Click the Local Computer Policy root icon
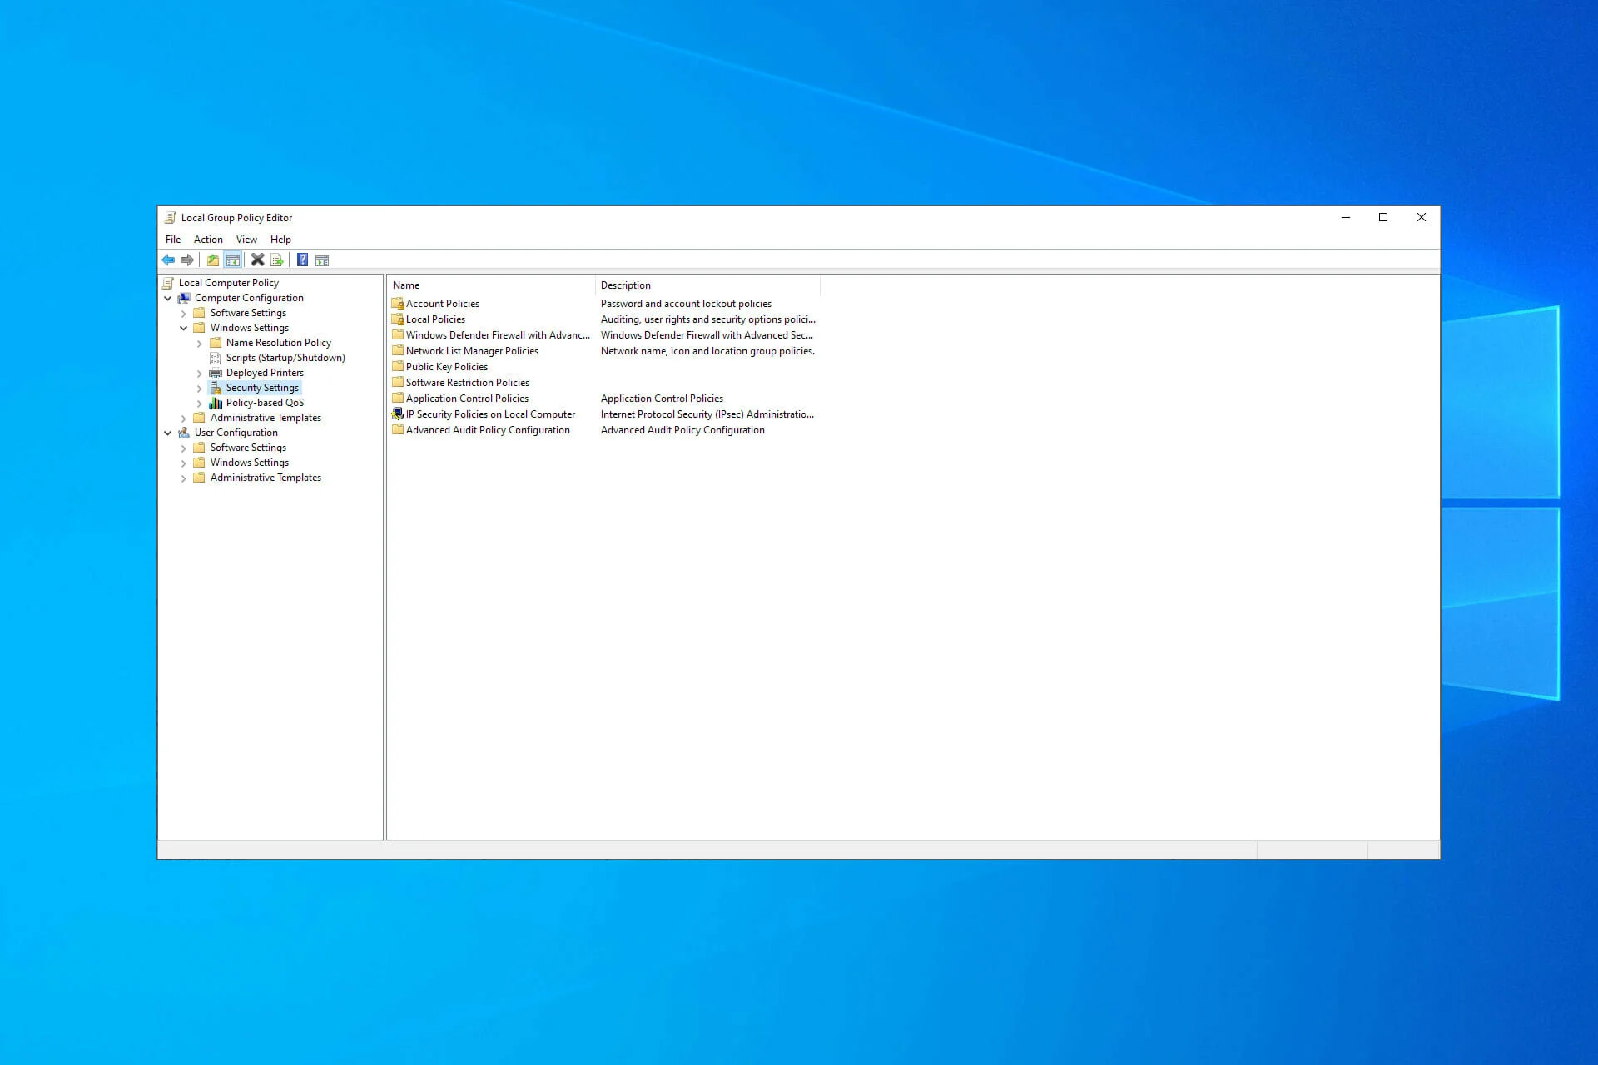The width and height of the screenshot is (1598, 1065). click(168, 283)
